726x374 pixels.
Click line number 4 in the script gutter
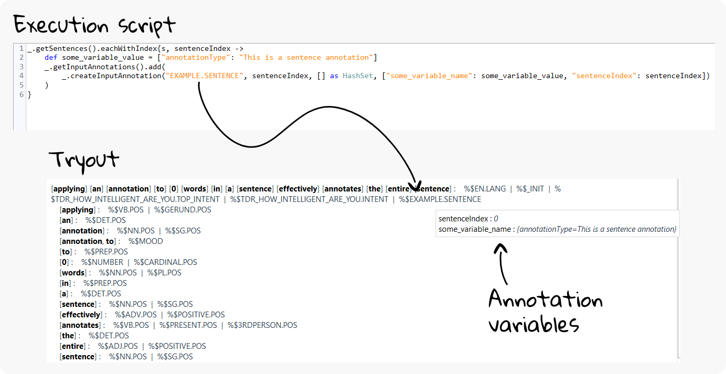pyautogui.click(x=21, y=76)
